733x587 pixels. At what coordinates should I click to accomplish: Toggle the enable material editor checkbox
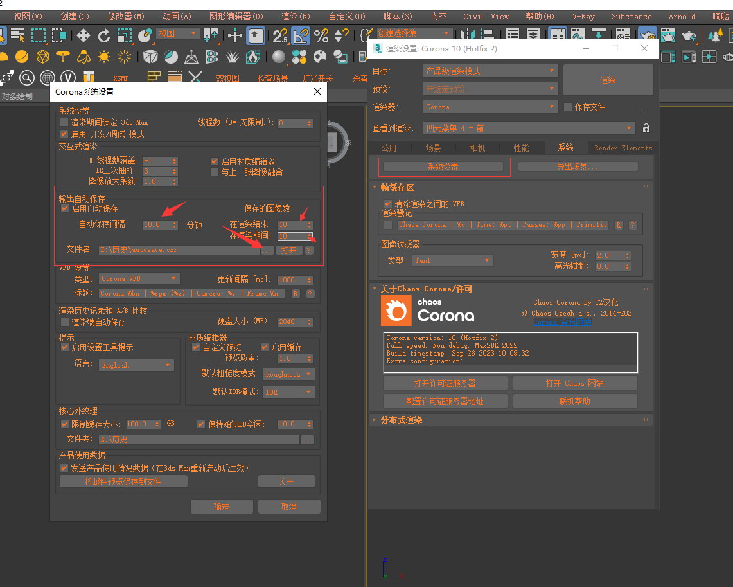click(x=215, y=161)
